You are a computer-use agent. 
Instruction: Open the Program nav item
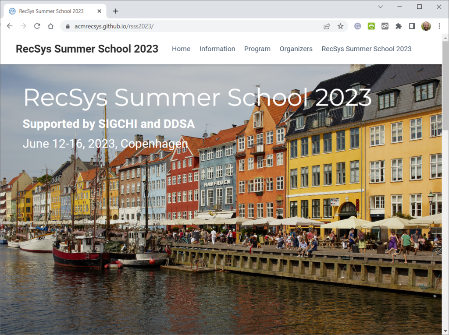coord(257,49)
